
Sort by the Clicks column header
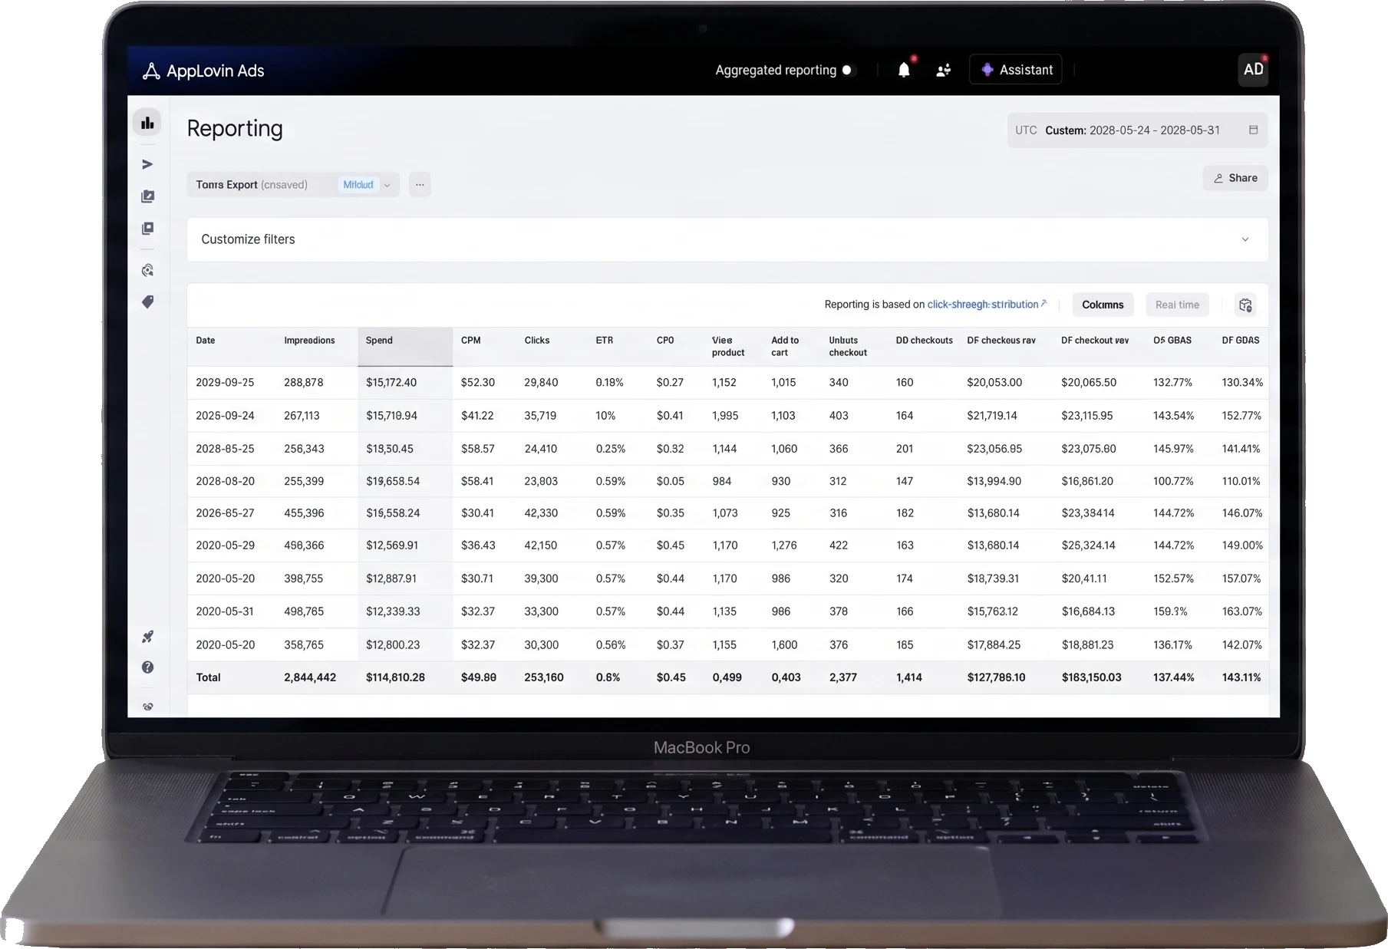(536, 341)
